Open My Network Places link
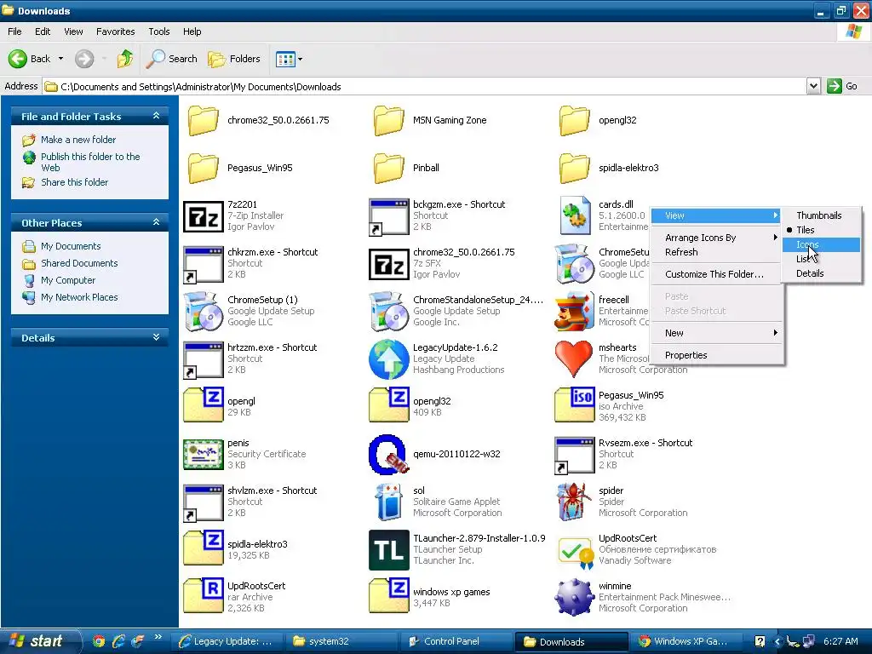 pos(79,297)
